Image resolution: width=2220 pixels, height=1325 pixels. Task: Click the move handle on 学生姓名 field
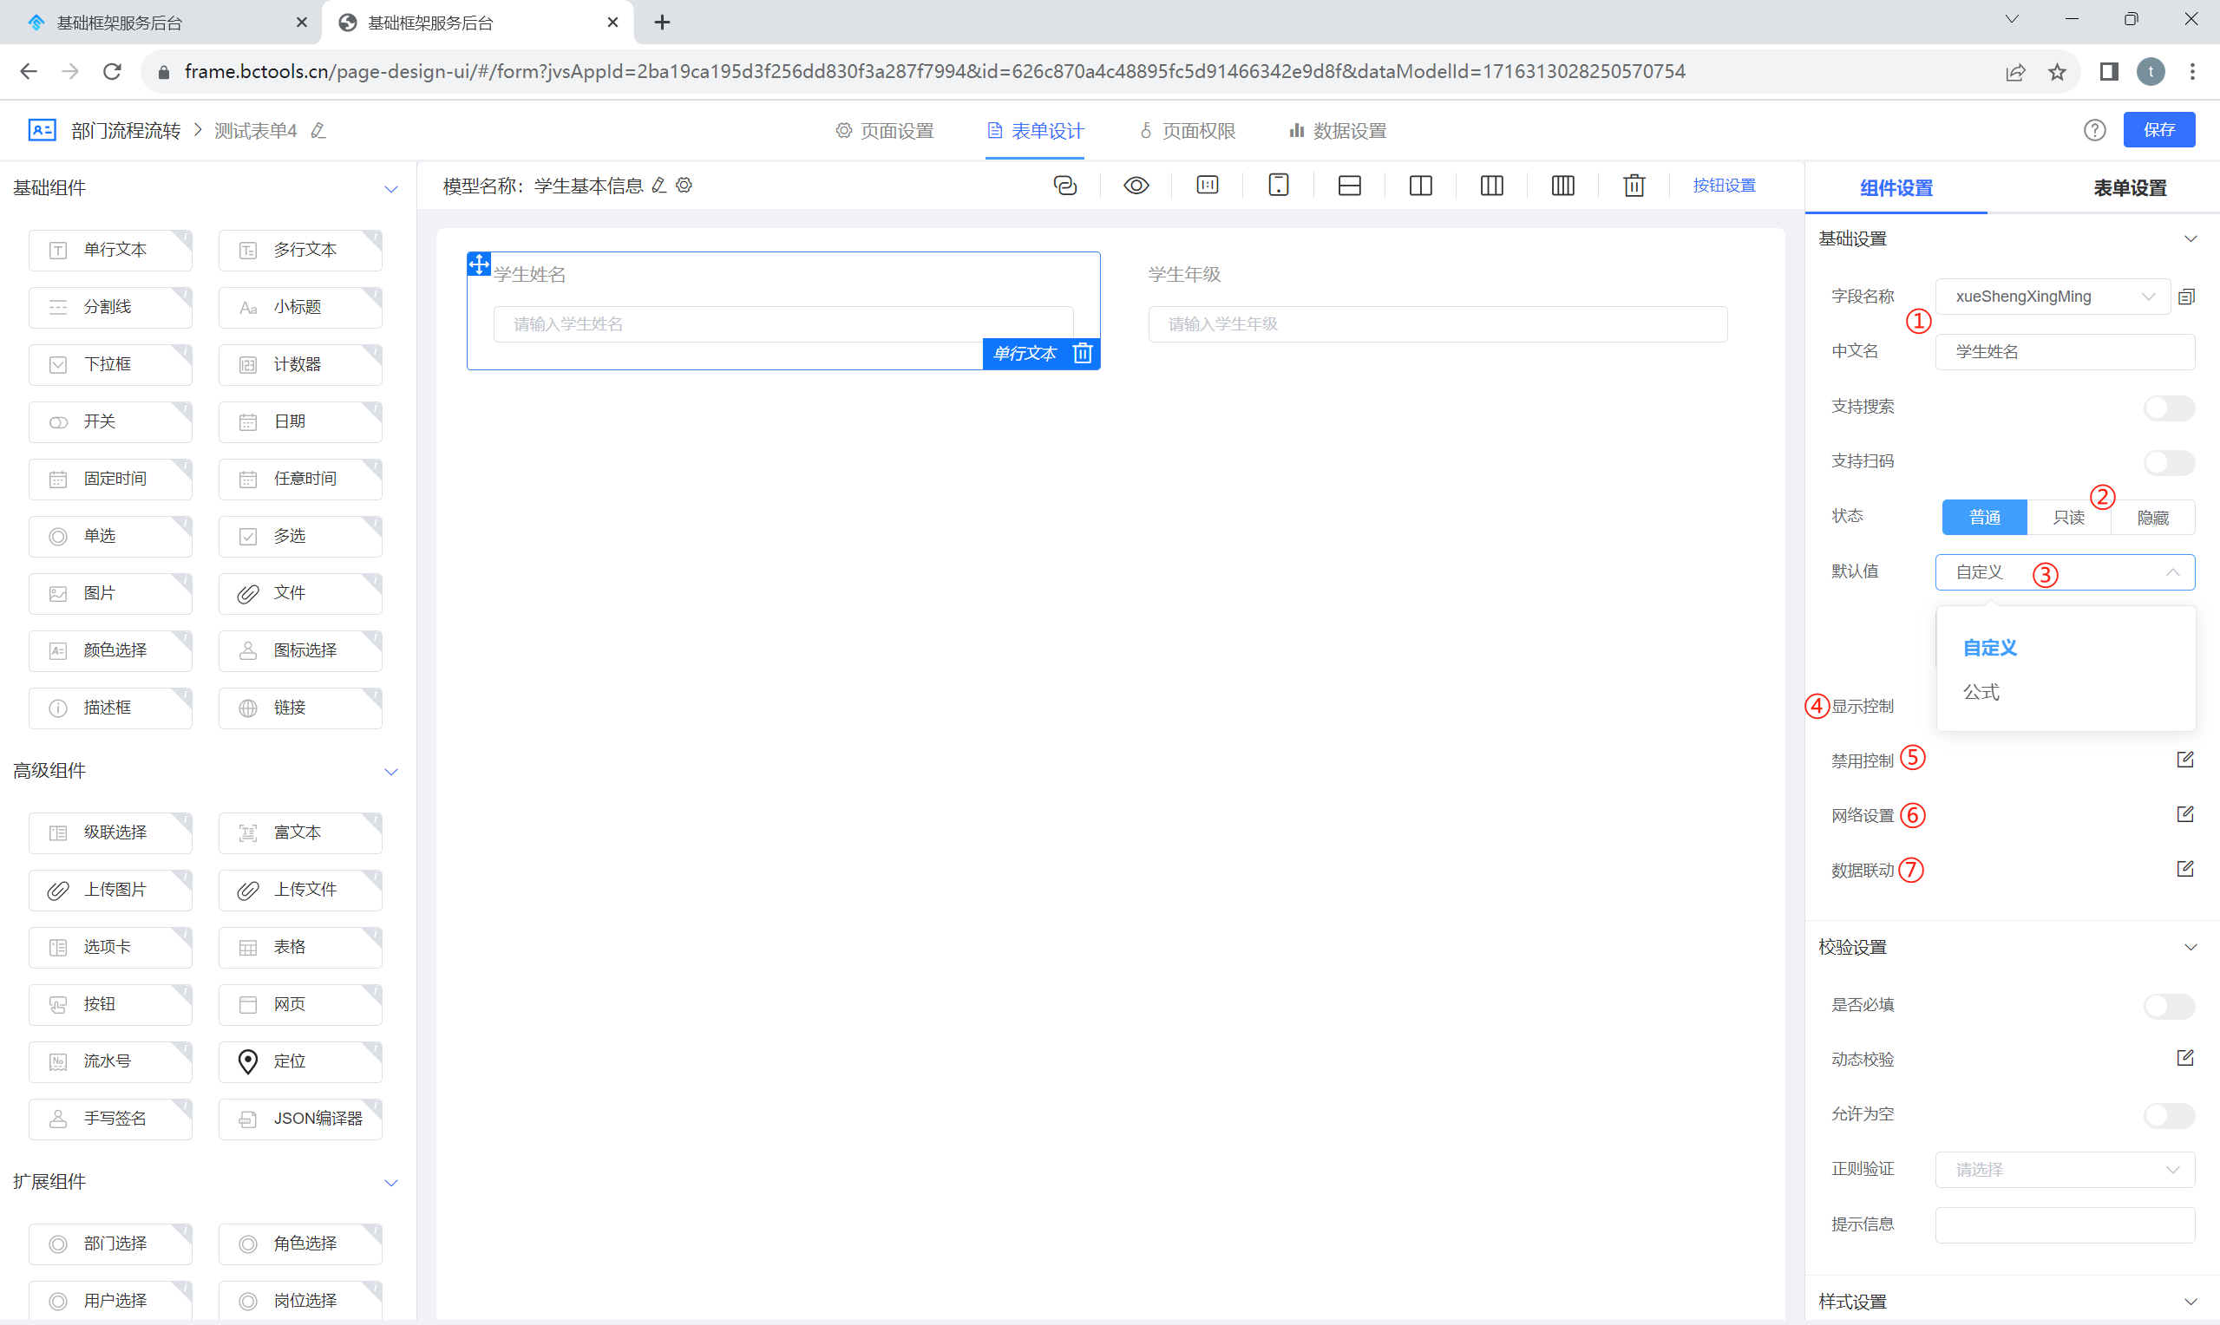click(x=479, y=264)
